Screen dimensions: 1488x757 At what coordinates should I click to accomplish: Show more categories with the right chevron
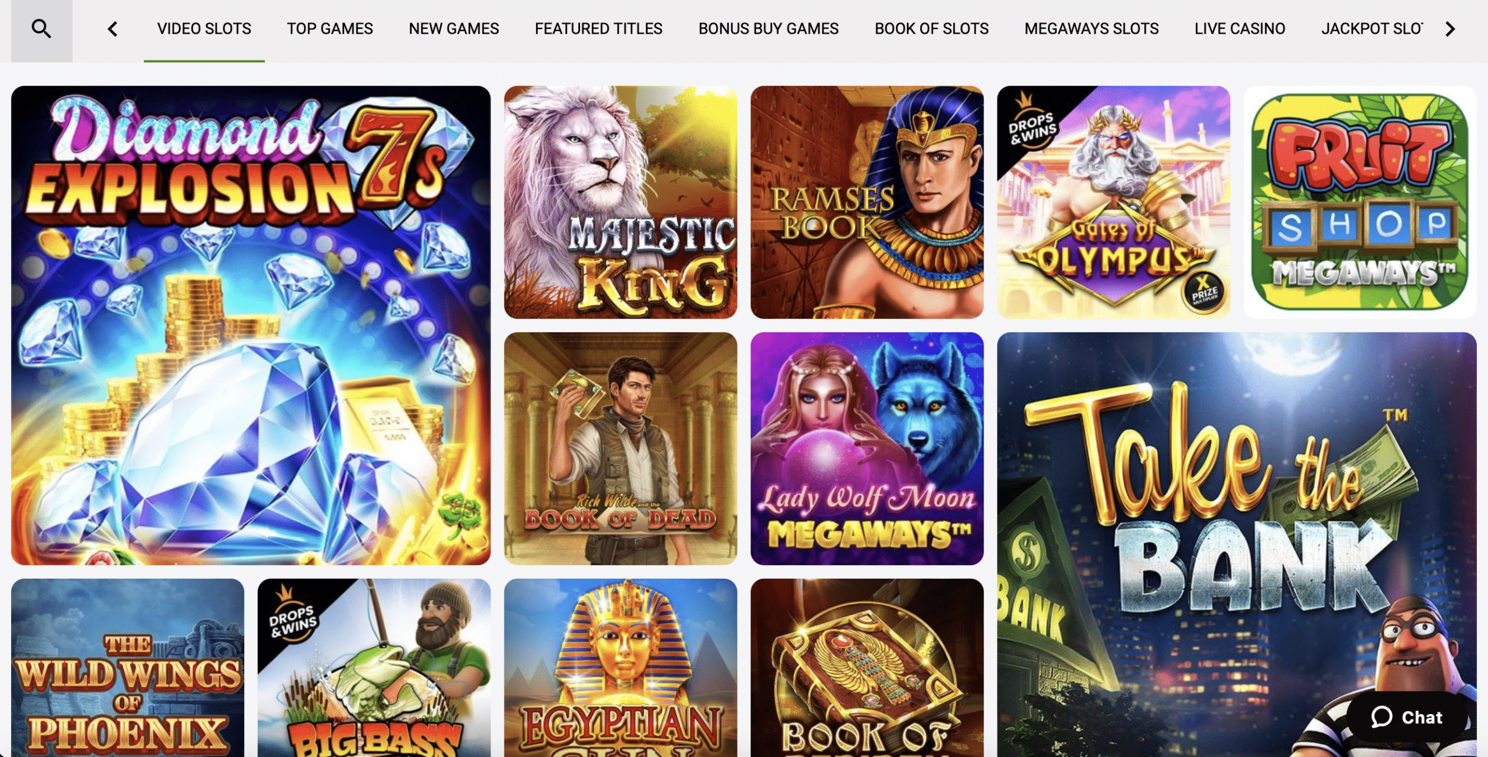click(x=1450, y=29)
